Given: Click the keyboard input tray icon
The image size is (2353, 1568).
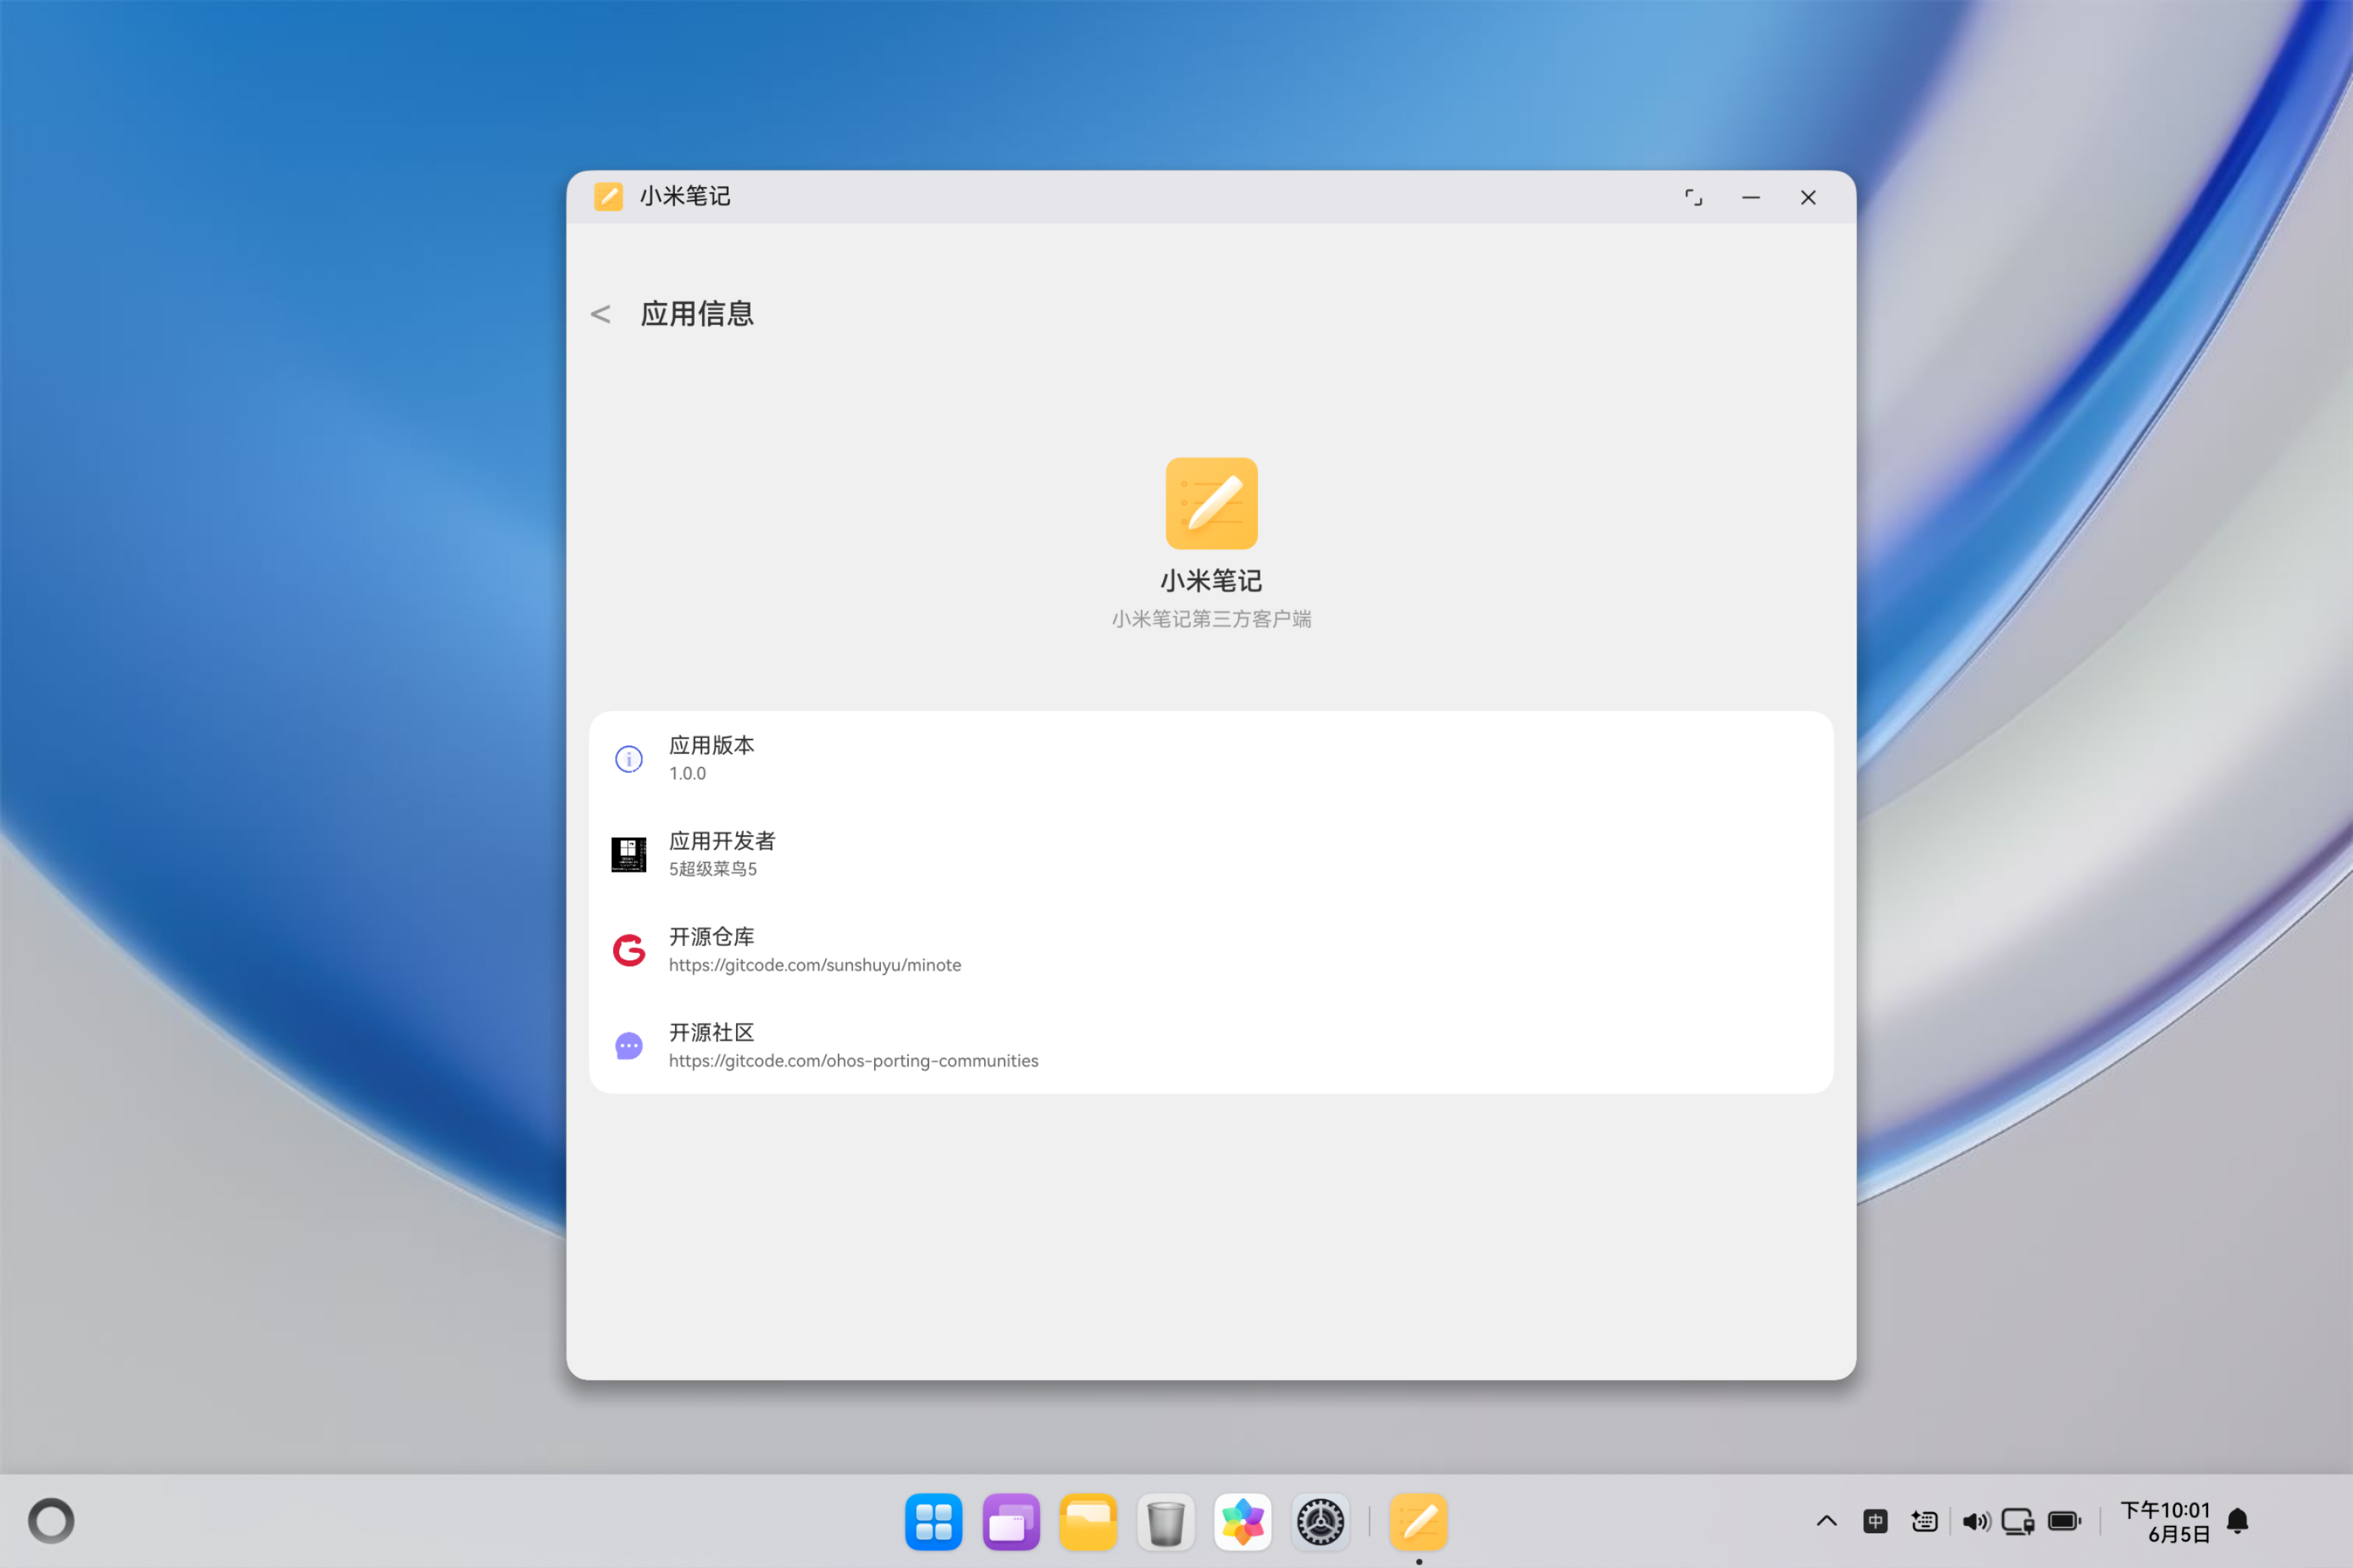Looking at the screenshot, I should pyautogui.click(x=1925, y=1521).
